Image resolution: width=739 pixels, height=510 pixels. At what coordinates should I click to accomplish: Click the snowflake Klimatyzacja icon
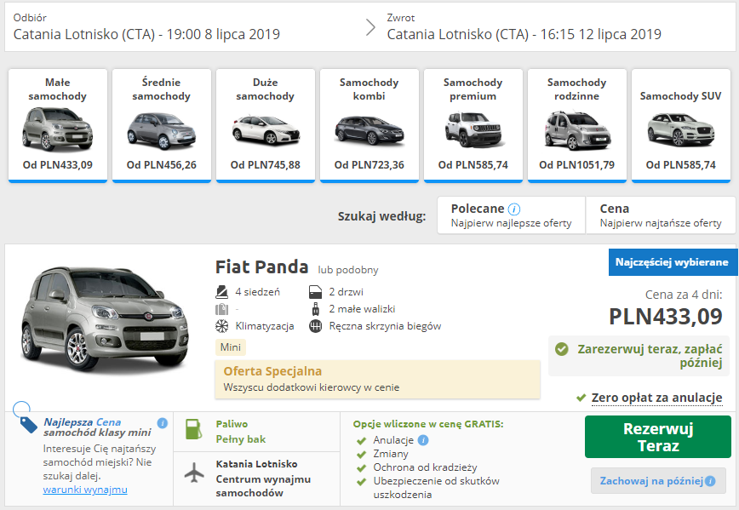click(x=222, y=326)
